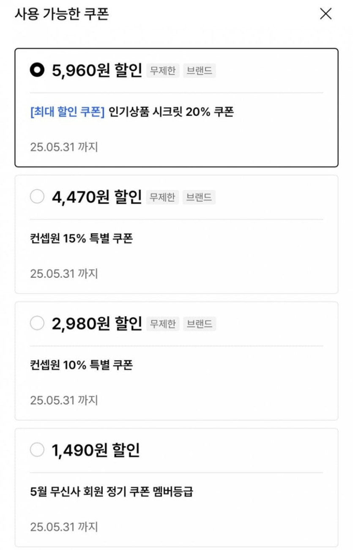Click the 무제한 tag on 5,960원 coupon
This screenshot has height=550, width=353.
click(163, 71)
